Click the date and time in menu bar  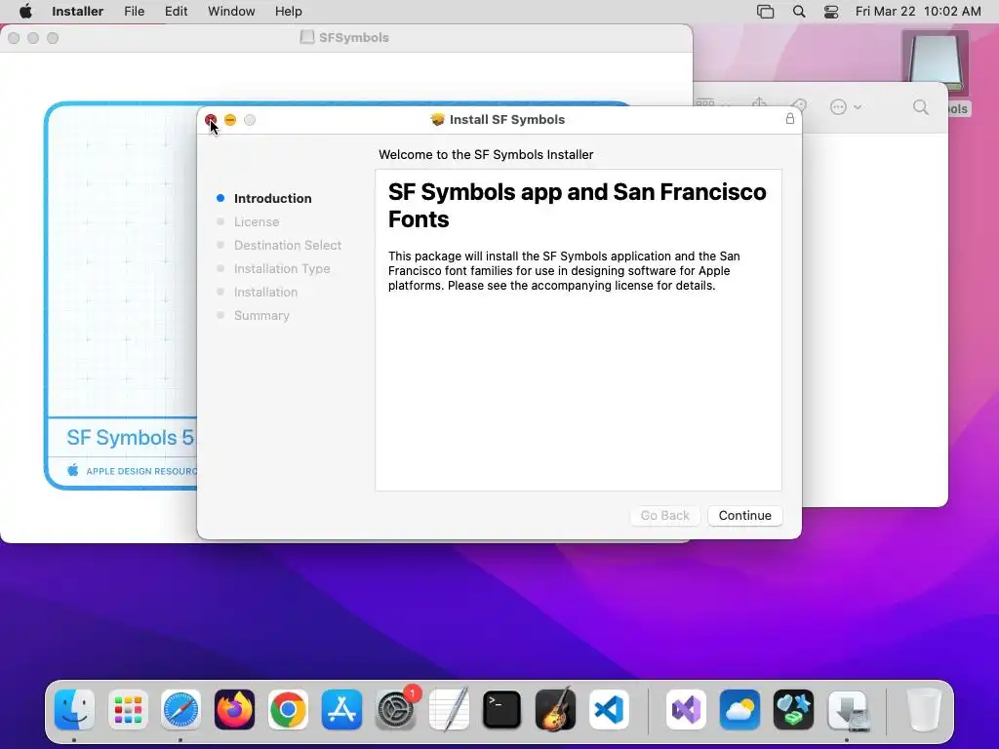point(918,12)
